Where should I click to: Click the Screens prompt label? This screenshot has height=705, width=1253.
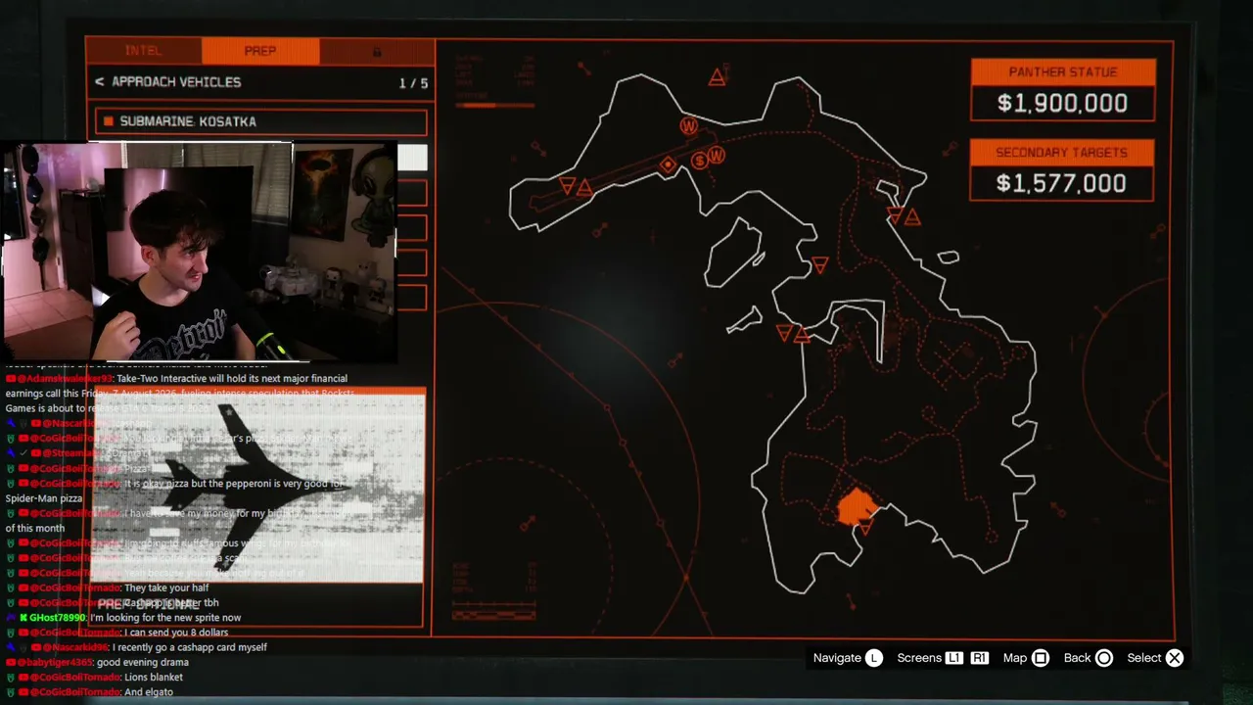919,658
